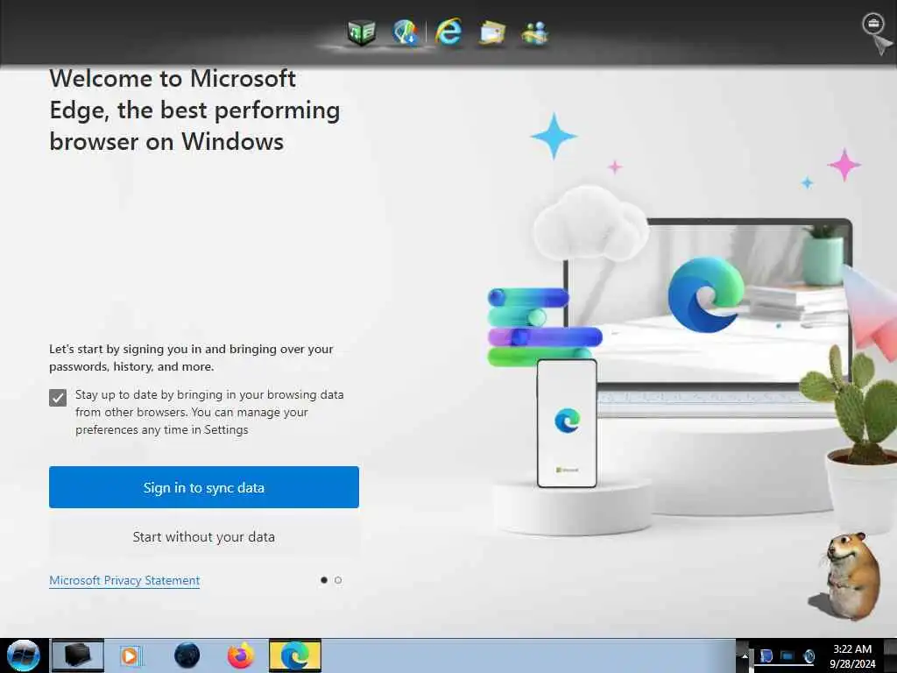Click the network monitor tray icon
Image resolution: width=897 pixels, height=673 pixels.
coord(788,655)
